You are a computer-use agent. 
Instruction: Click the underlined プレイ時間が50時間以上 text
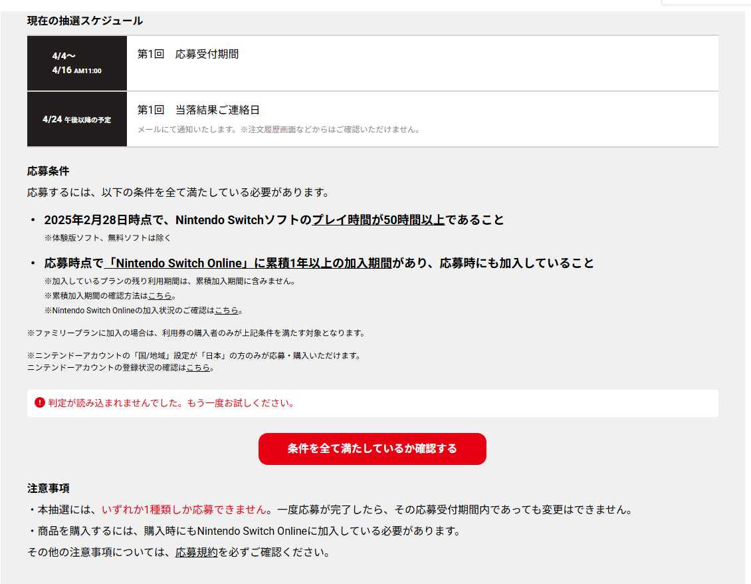(378, 220)
